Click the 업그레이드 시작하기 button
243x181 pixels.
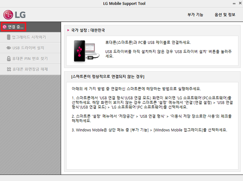click(x=30, y=37)
